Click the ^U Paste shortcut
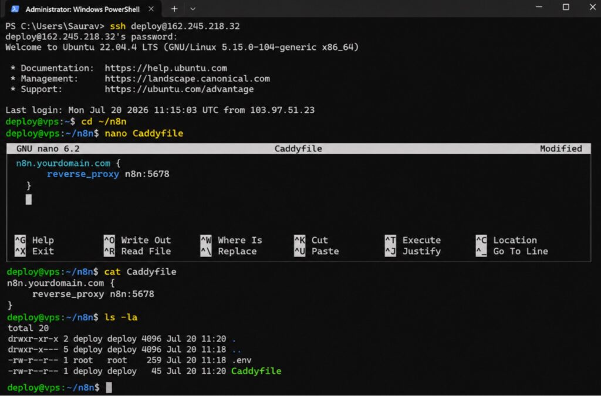 click(316, 251)
